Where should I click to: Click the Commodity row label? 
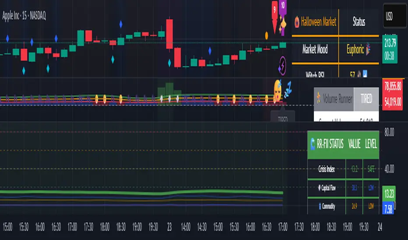(x=327, y=206)
